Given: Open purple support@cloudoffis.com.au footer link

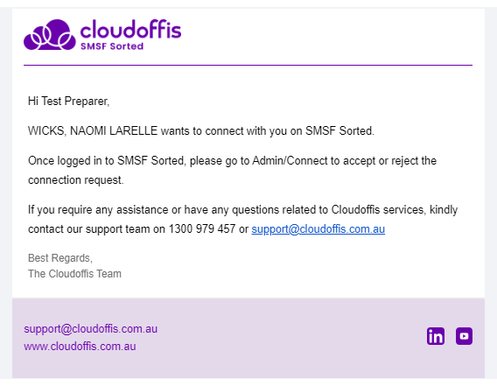Looking at the screenshot, I should coord(91,329).
